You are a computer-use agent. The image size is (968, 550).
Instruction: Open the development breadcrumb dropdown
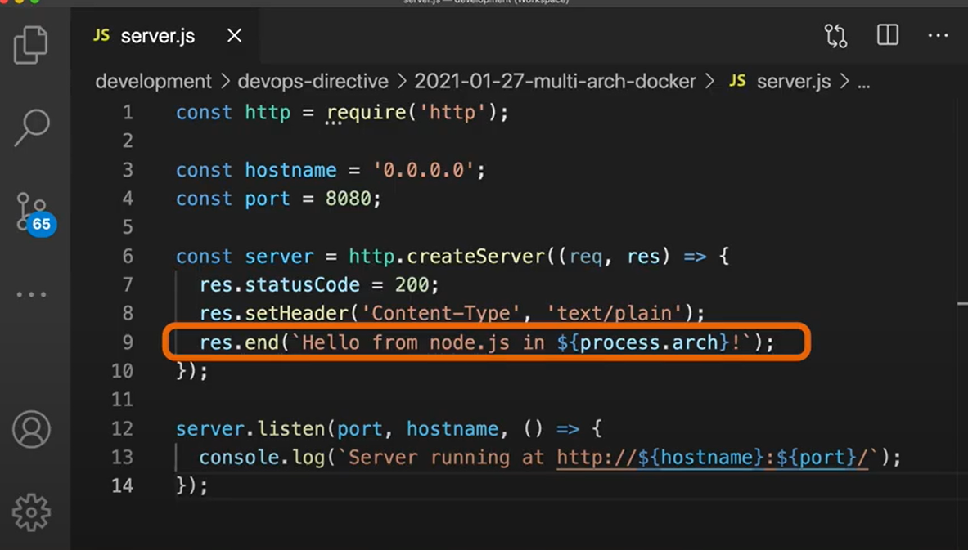click(x=153, y=82)
